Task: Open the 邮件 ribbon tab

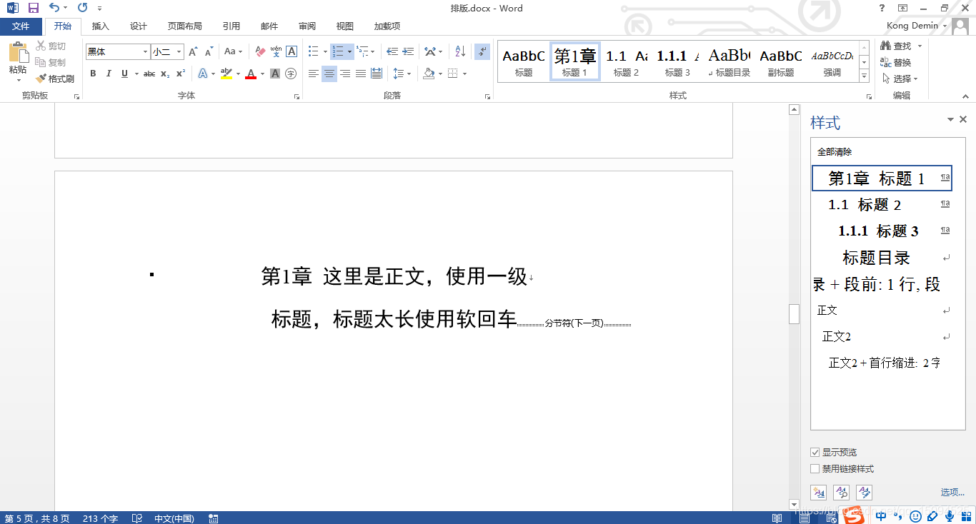Action: pyautogui.click(x=269, y=26)
